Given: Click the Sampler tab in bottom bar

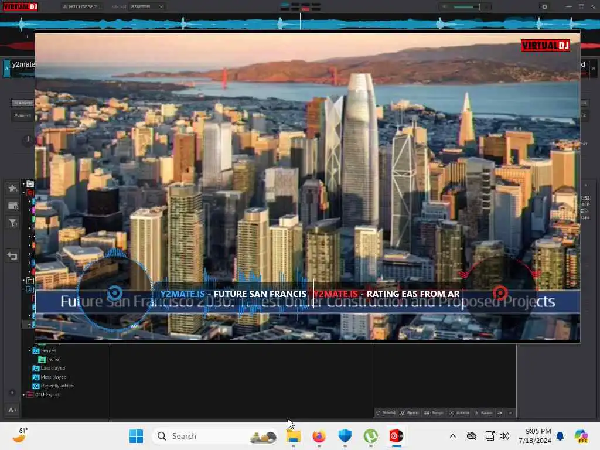Looking at the screenshot, I should click(x=434, y=413).
